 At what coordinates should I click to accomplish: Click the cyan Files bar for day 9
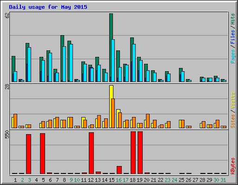(x=71, y=63)
